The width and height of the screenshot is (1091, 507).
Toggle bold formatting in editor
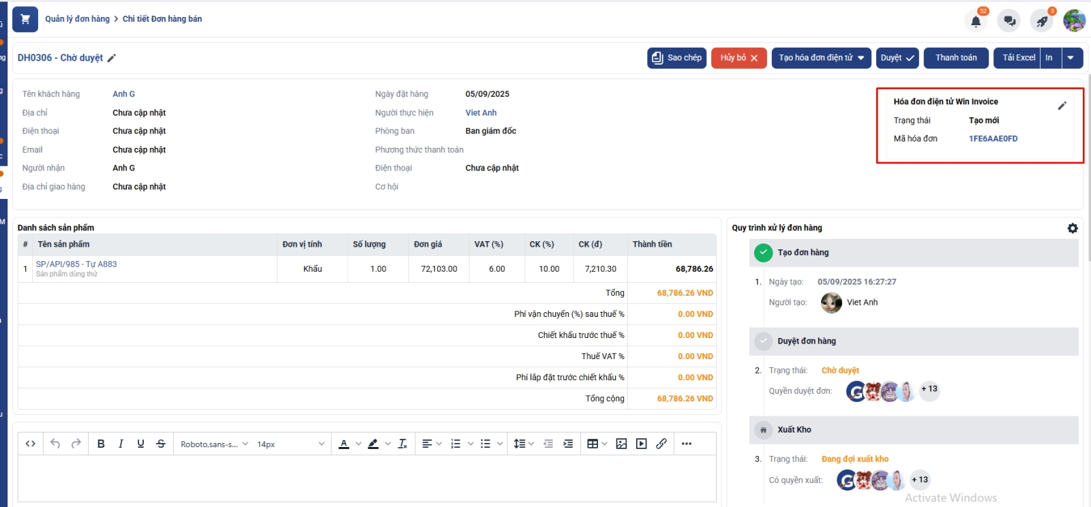pyautogui.click(x=101, y=444)
